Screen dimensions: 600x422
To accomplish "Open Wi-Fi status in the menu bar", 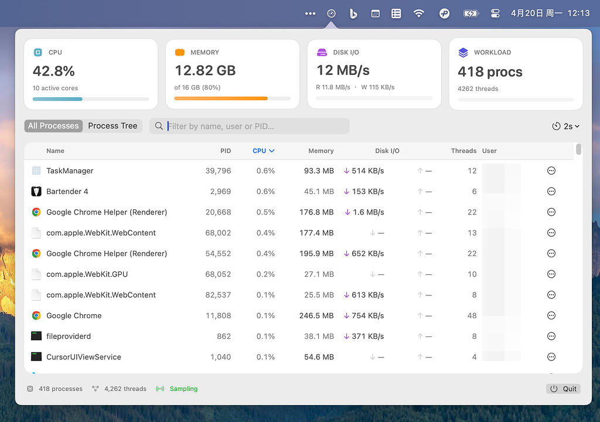I will (419, 13).
